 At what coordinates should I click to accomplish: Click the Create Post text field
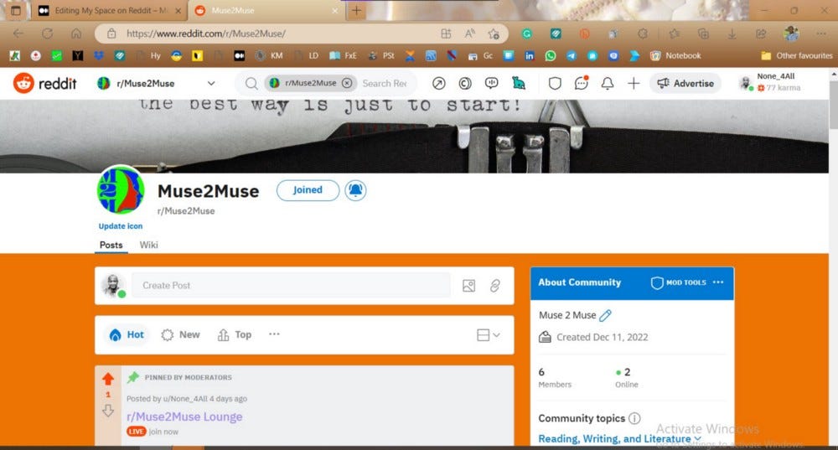click(291, 286)
